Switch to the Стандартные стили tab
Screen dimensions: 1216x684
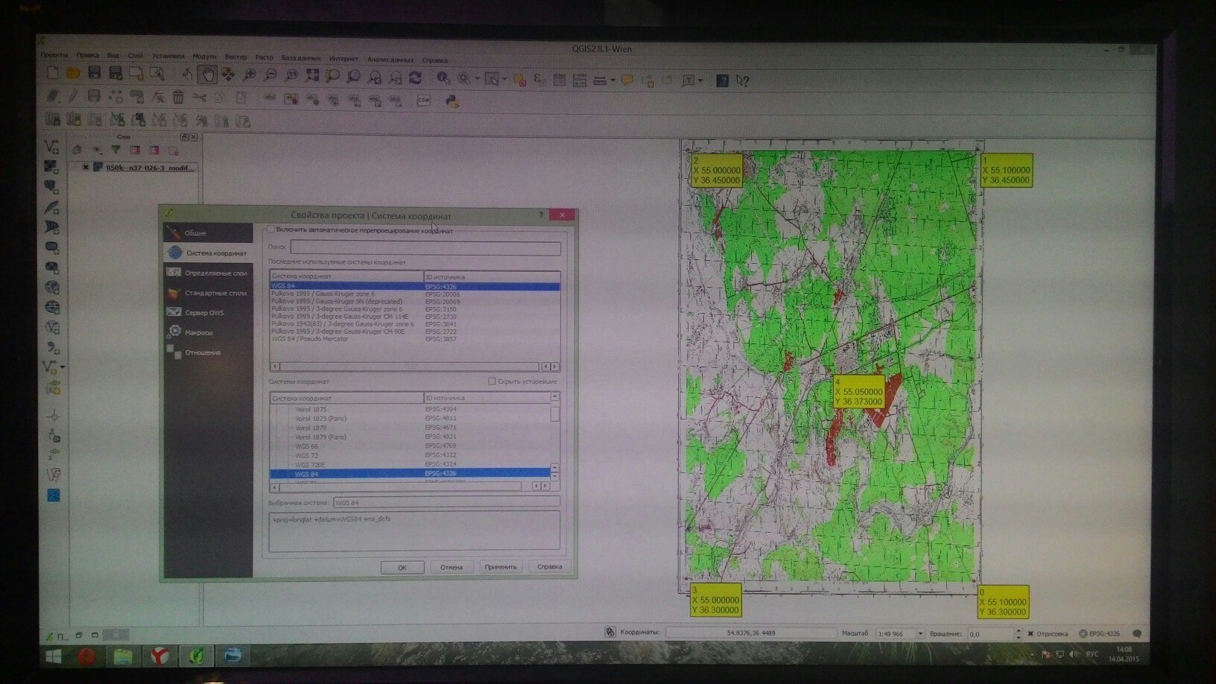pos(209,293)
